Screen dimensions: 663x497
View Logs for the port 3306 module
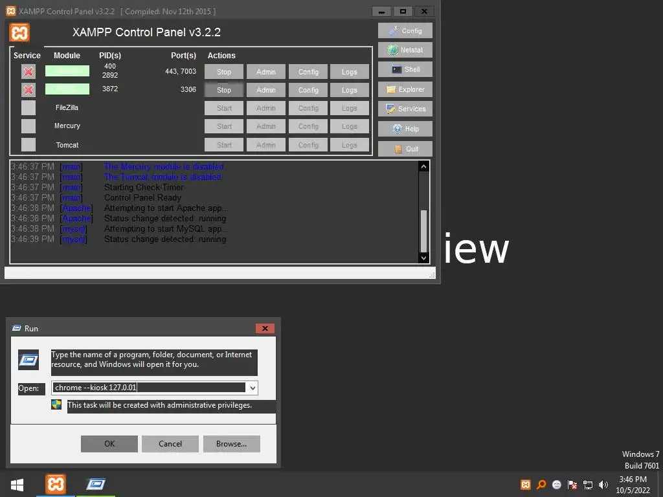pyautogui.click(x=349, y=90)
